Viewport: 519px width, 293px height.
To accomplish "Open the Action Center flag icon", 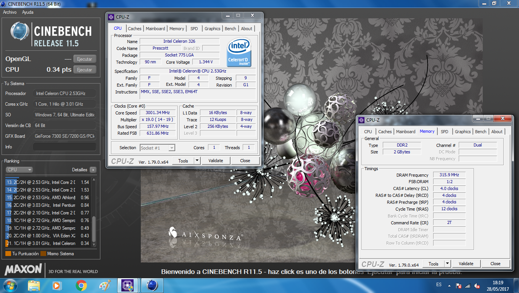I will tap(459, 285).
